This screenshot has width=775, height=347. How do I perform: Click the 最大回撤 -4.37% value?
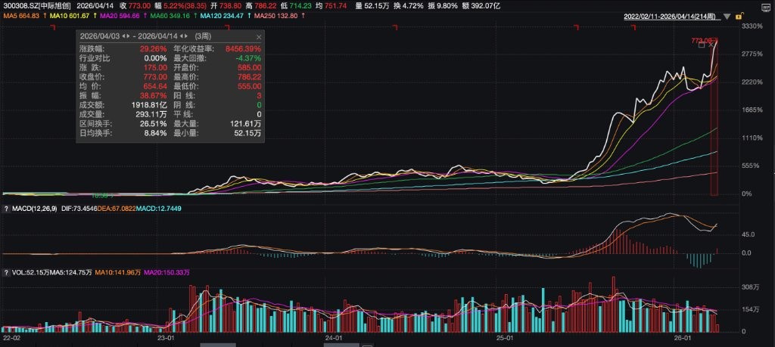250,57
